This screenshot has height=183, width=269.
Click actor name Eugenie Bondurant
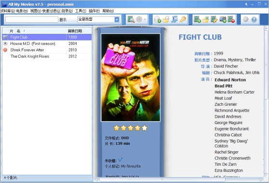(x=231, y=129)
